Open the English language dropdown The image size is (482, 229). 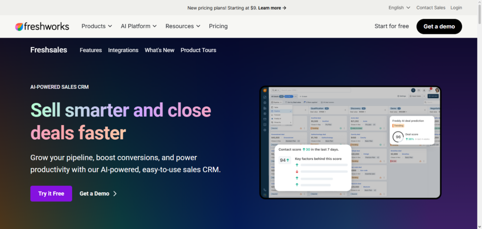(399, 8)
